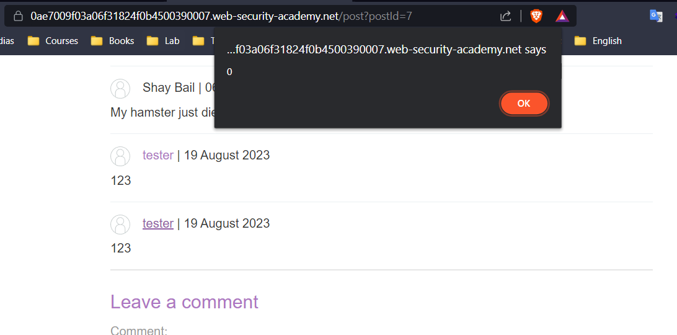Expand the Lab bookmarks folder
The image size is (677, 335).
point(163,40)
